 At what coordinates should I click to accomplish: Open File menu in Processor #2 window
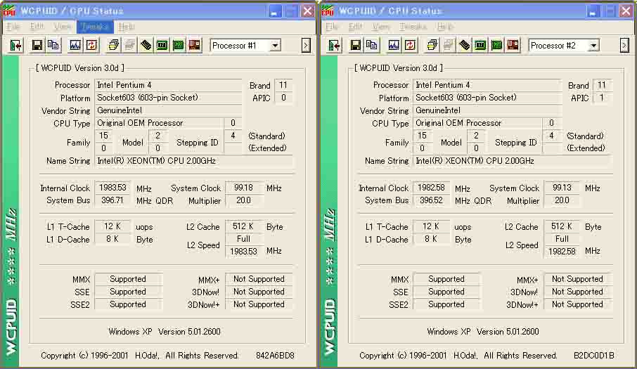331,27
